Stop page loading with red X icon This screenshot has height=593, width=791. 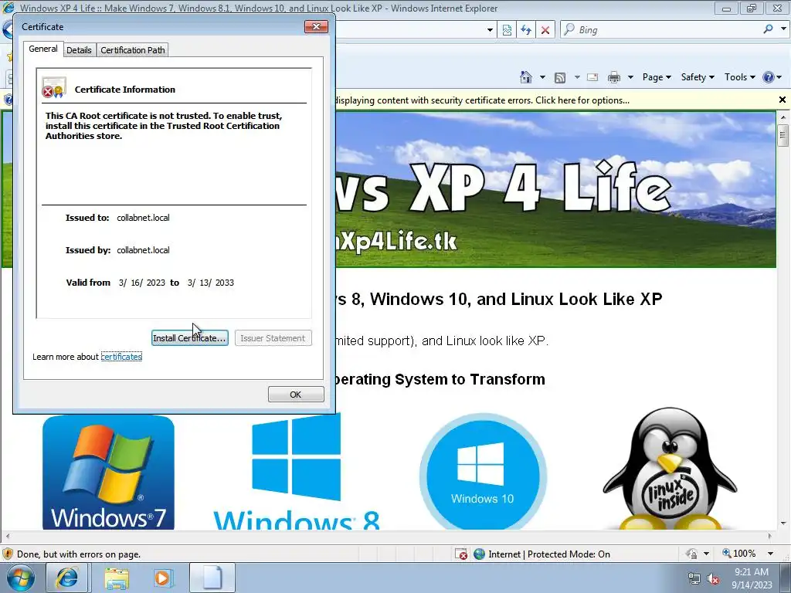pos(545,30)
